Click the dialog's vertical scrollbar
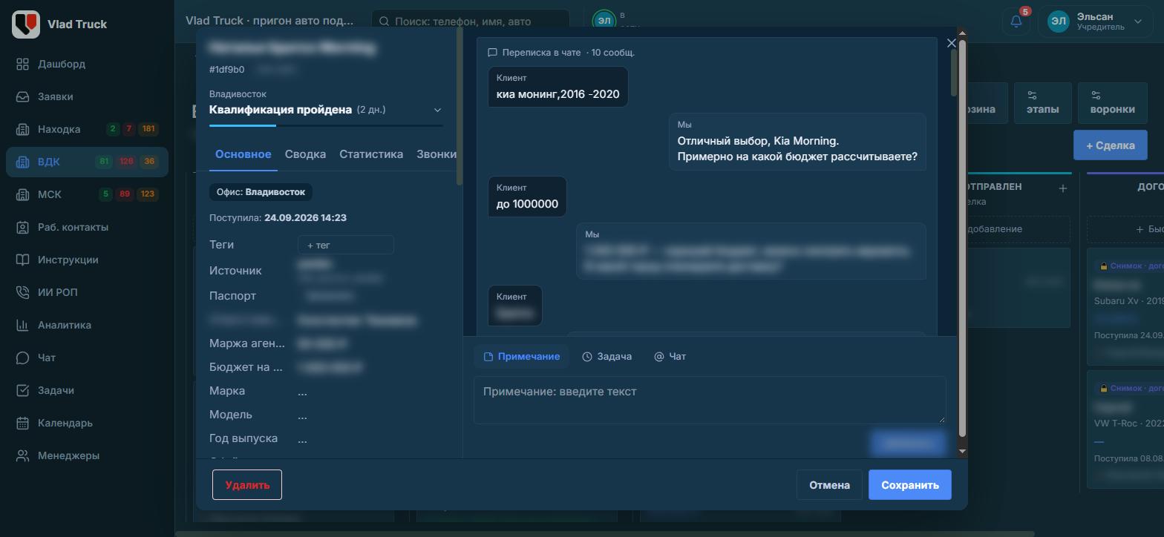 pos(963,237)
